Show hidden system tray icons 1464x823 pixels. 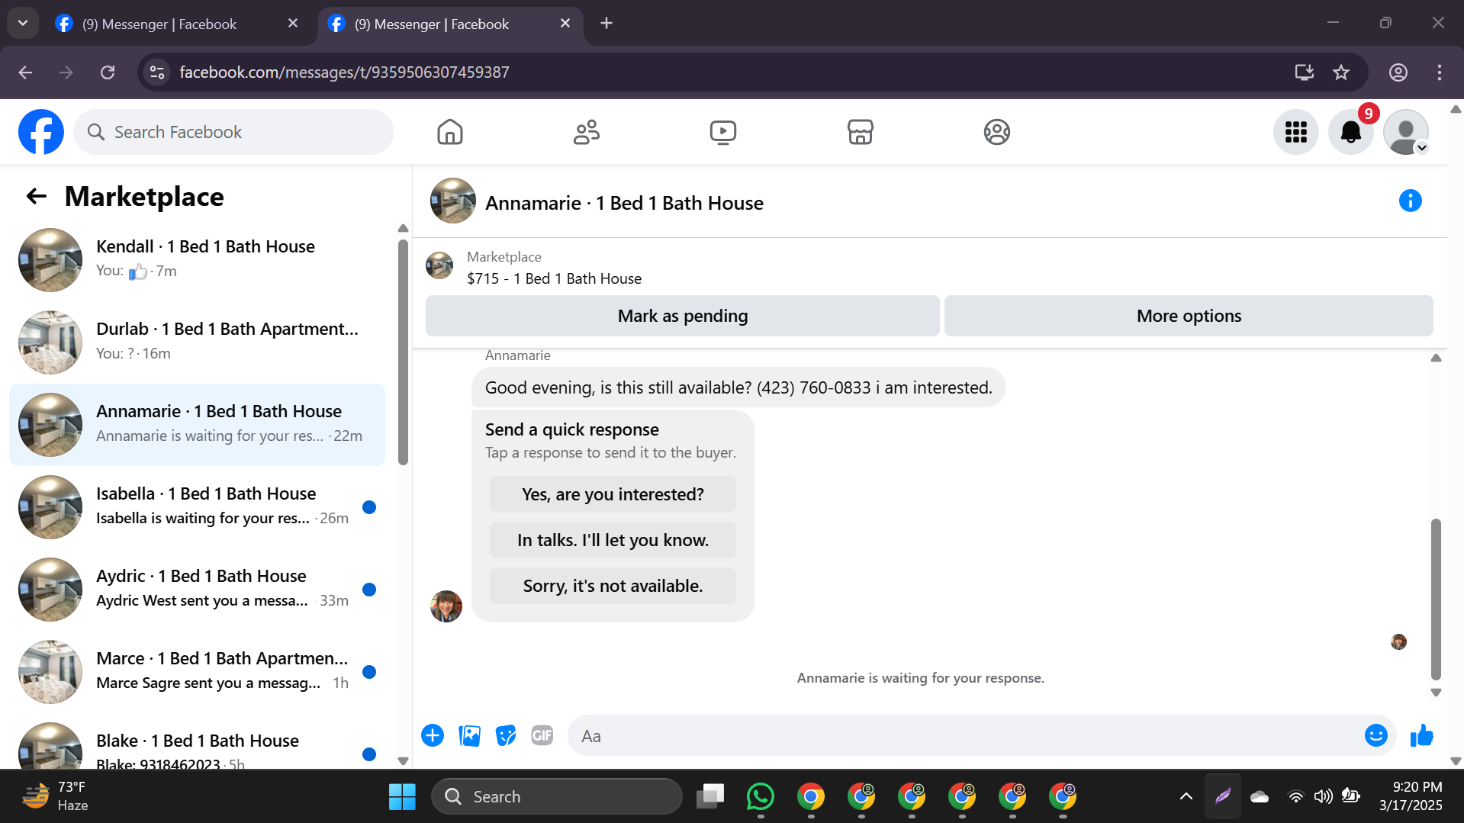tap(1186, 796)
